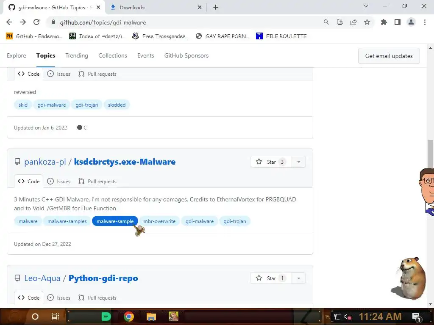The width and height of the screenshot is (434, 325).
Task: Open Cortana search circle on taskbar
Action: (x=35, y=317)
